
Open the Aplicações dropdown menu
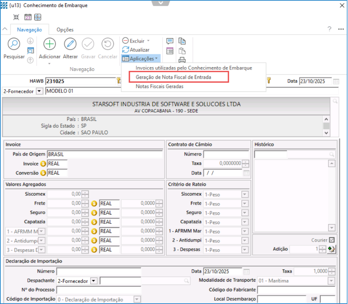(141, 59)
